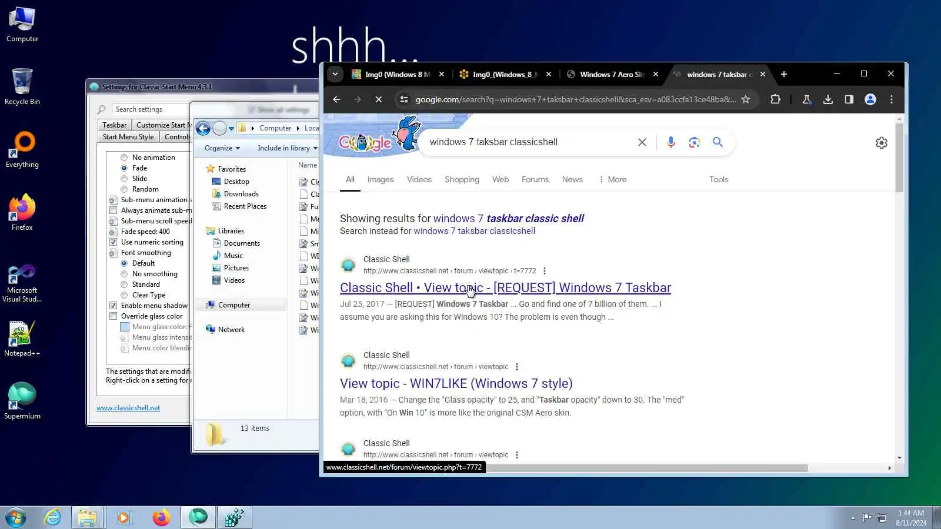
Task: Bookmark this page with the star icon
Action: pos(746,99)
